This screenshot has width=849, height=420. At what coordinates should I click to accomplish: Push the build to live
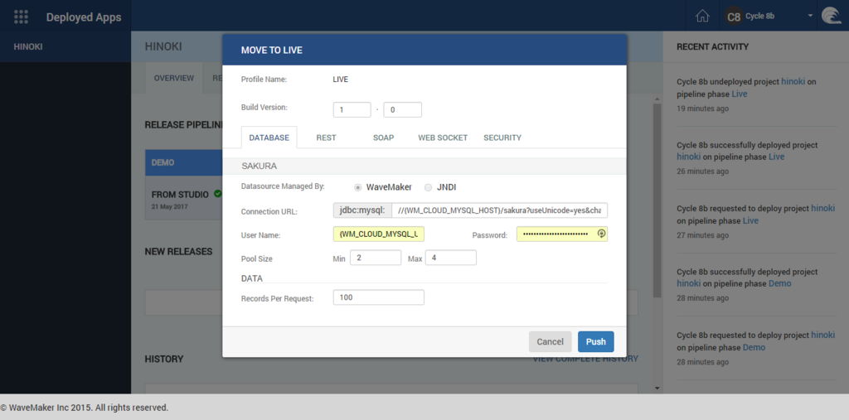pos(595,341)
